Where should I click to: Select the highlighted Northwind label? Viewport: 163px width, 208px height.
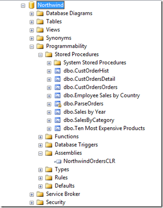click(50, 5)
